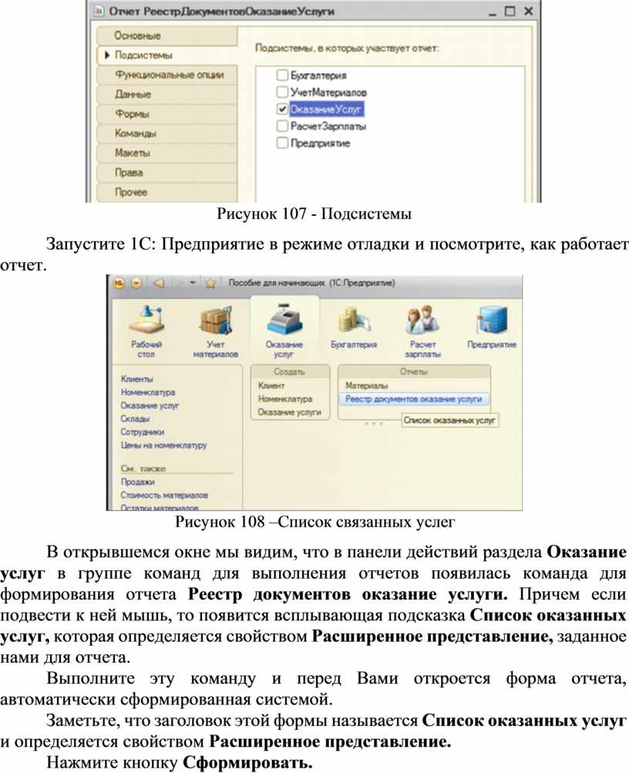Open the Цены на номенклатуру link

163,445
